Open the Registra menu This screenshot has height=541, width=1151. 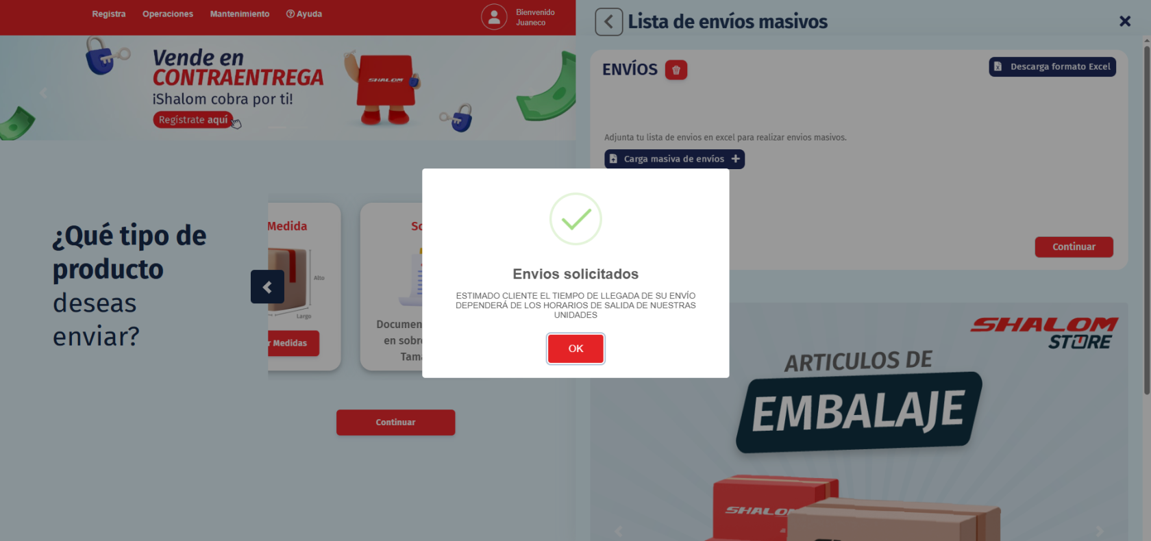click(109, 14)
